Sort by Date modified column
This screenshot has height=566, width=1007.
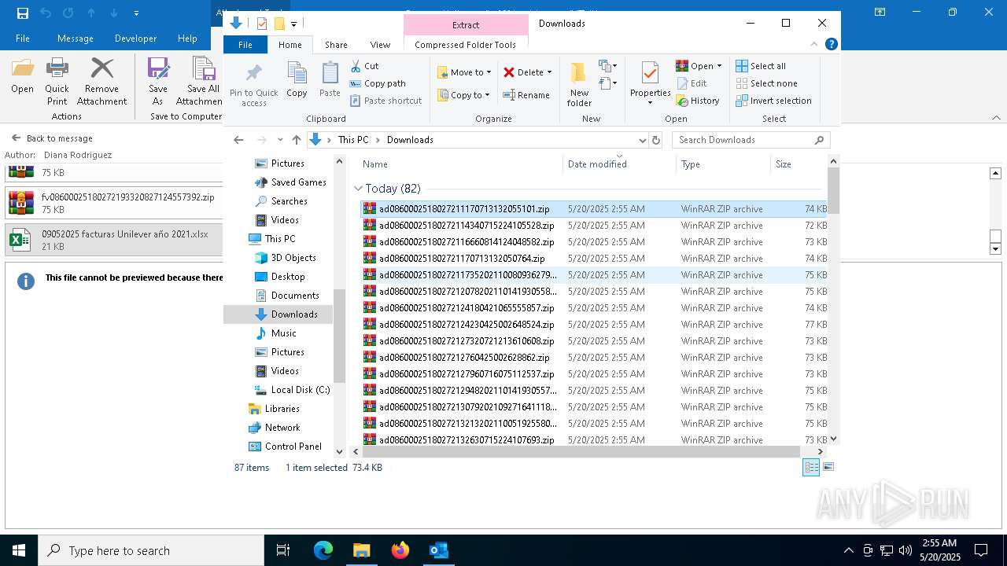(x=619, y=164)
